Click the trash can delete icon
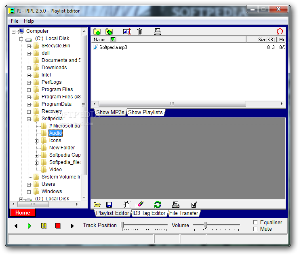Viewport: 299px width, 255px height. tap(139, 31)
